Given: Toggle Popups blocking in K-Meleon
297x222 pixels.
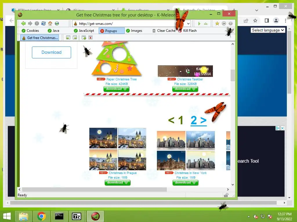Looking at the screenshot, I should point(112,31).
